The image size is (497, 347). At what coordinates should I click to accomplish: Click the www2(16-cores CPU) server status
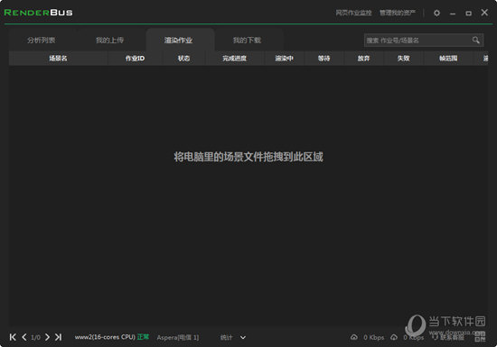[105, 337]
